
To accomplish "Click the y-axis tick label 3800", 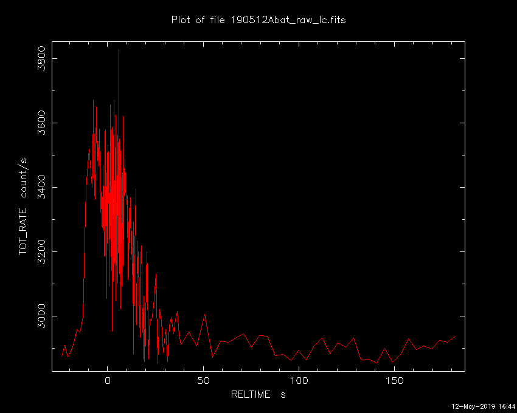I will pos(41,59).
